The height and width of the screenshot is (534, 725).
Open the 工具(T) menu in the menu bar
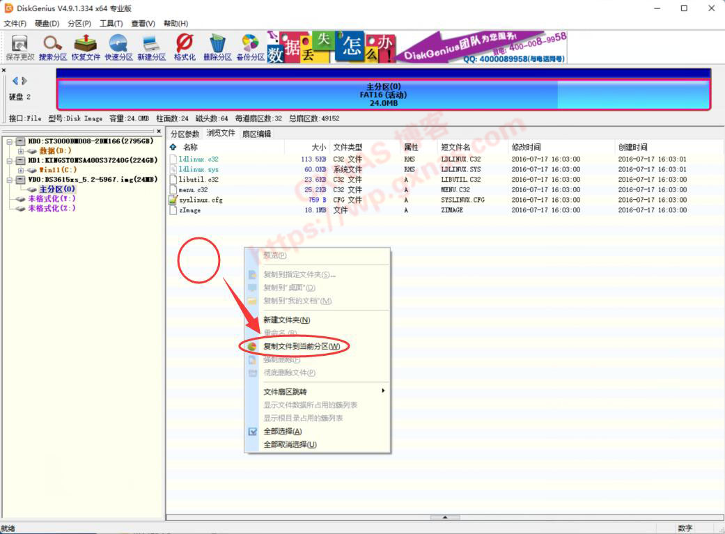[x=111, y=24]
